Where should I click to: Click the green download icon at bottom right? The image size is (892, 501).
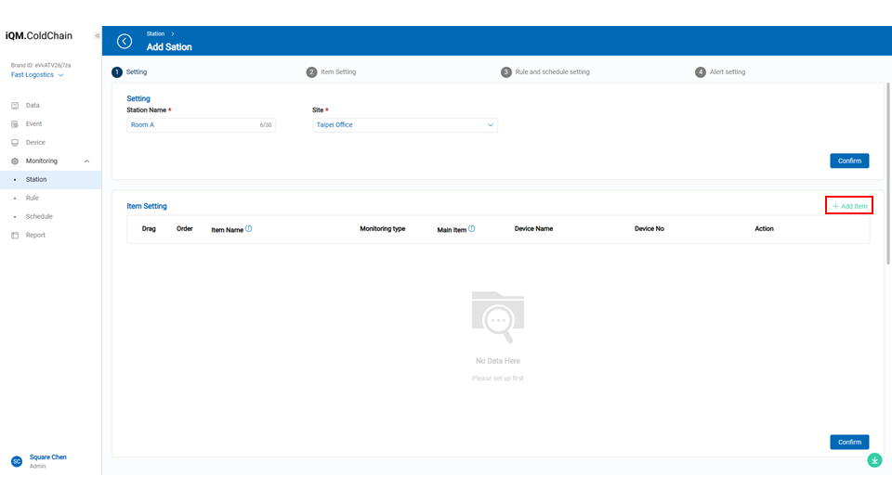click(x=874, y=460)
